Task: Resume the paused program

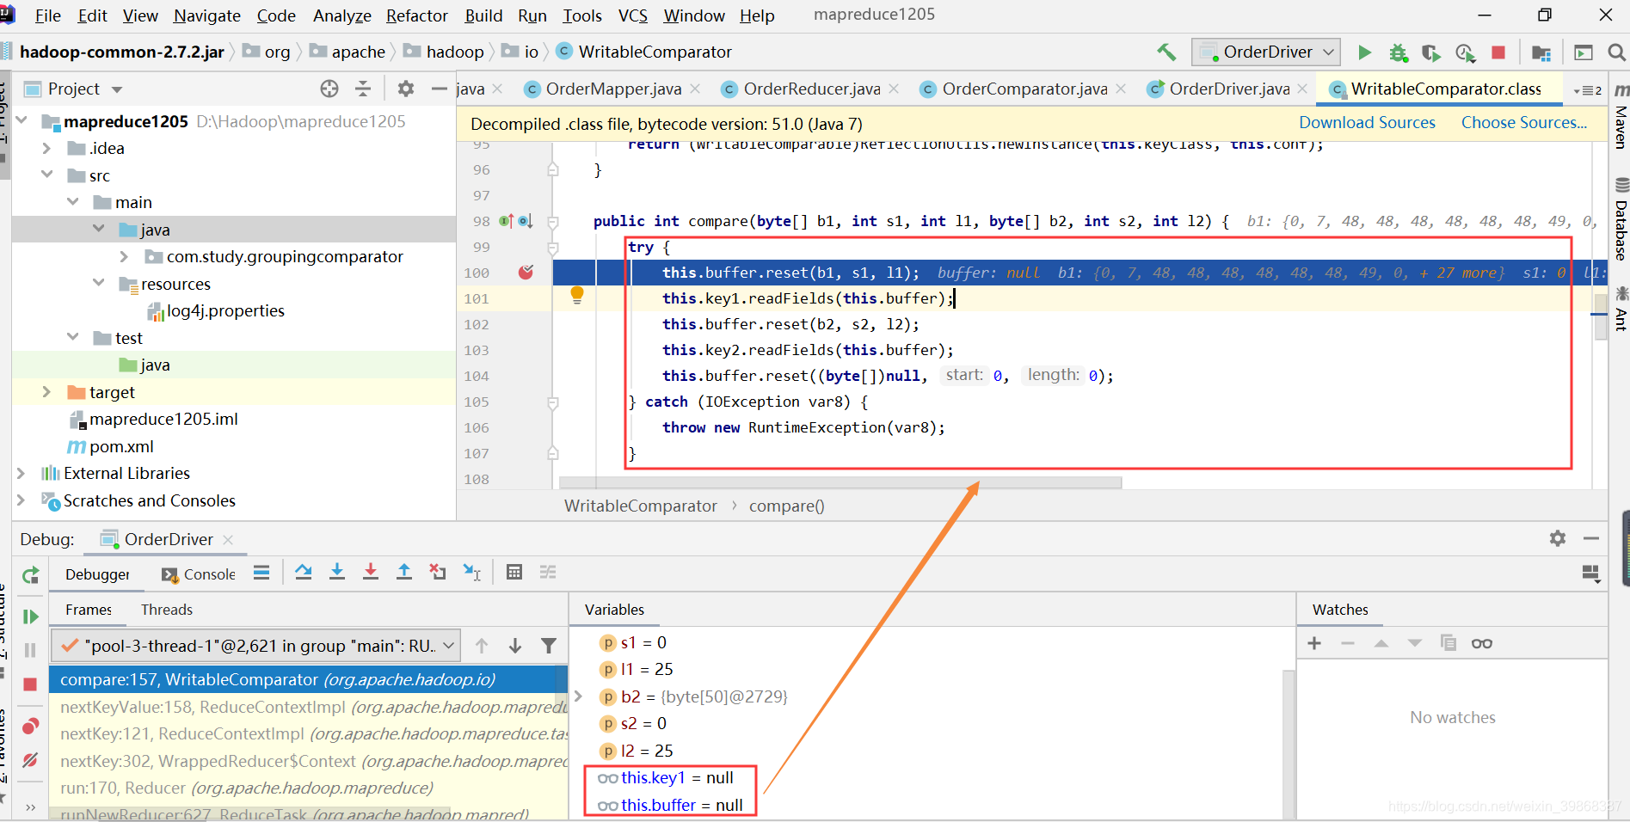Action: [31, 616]
